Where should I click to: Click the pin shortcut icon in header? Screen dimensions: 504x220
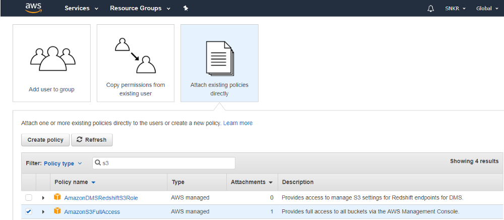pos(185,9)
